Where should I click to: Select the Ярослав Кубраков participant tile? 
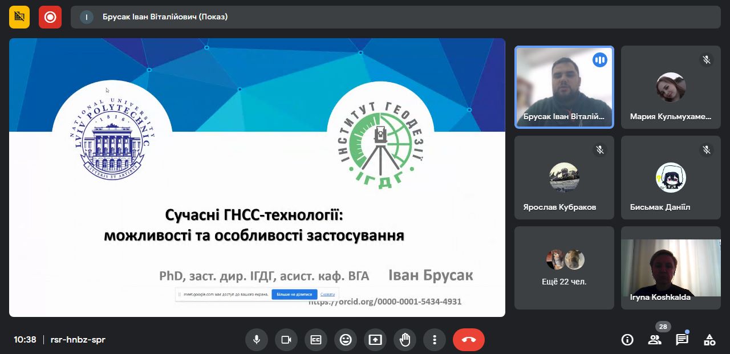565,177
